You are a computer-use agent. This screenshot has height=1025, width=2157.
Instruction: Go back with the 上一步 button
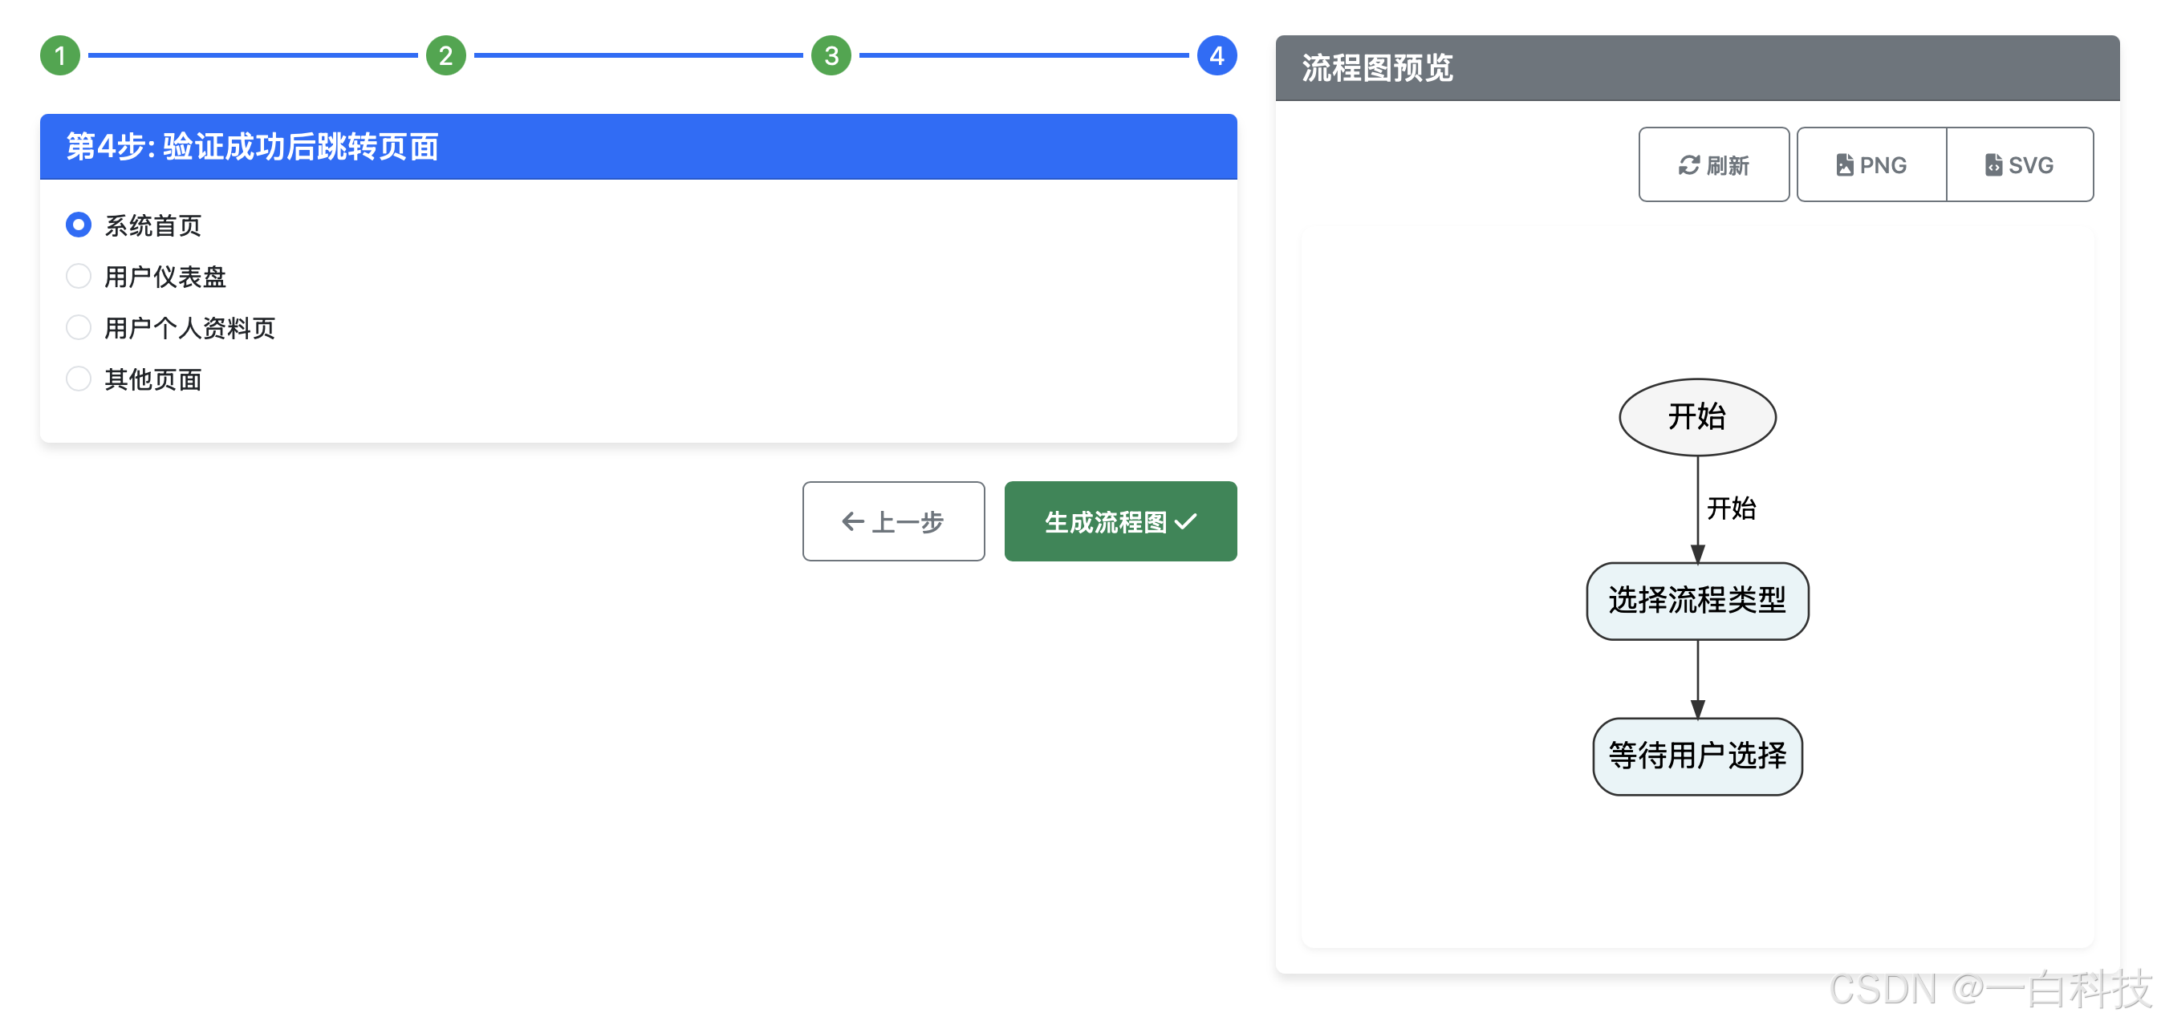pyautogui.click(x=892, y=521)
